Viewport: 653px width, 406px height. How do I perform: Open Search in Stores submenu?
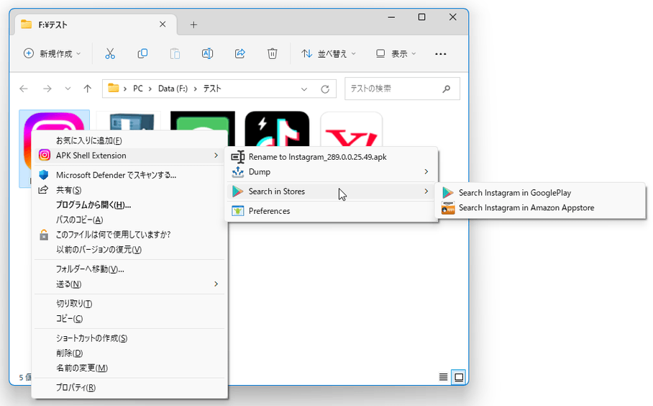pyautogui.click(x=332, y=191)
